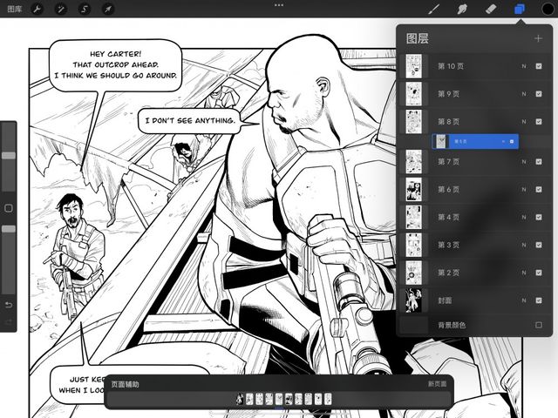Add a new layer with plus icon

coord(538,38)
